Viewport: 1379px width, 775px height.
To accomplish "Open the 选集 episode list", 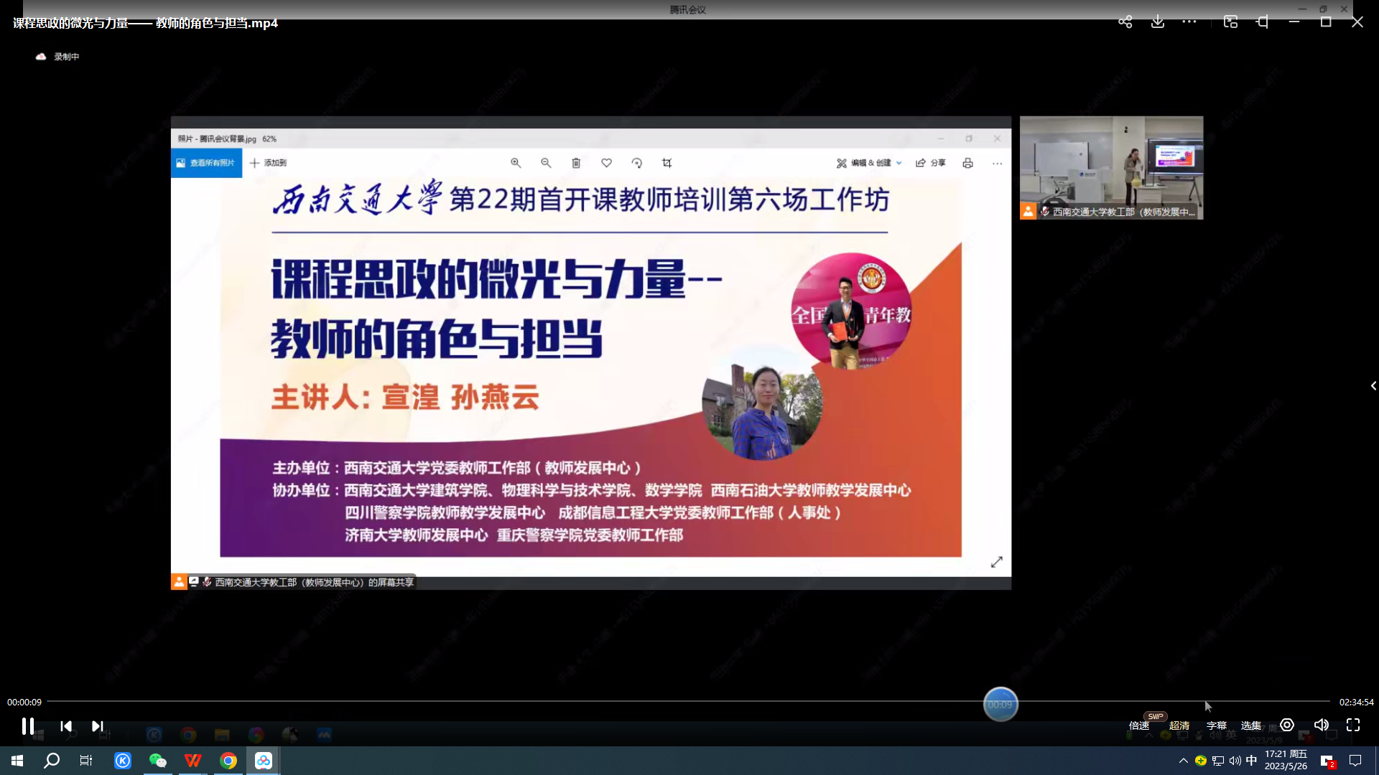I will [1251, 725].
